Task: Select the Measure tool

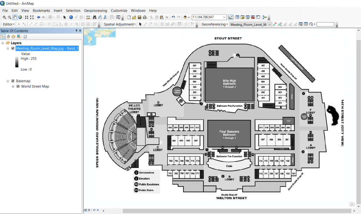Action: (88, 17)
